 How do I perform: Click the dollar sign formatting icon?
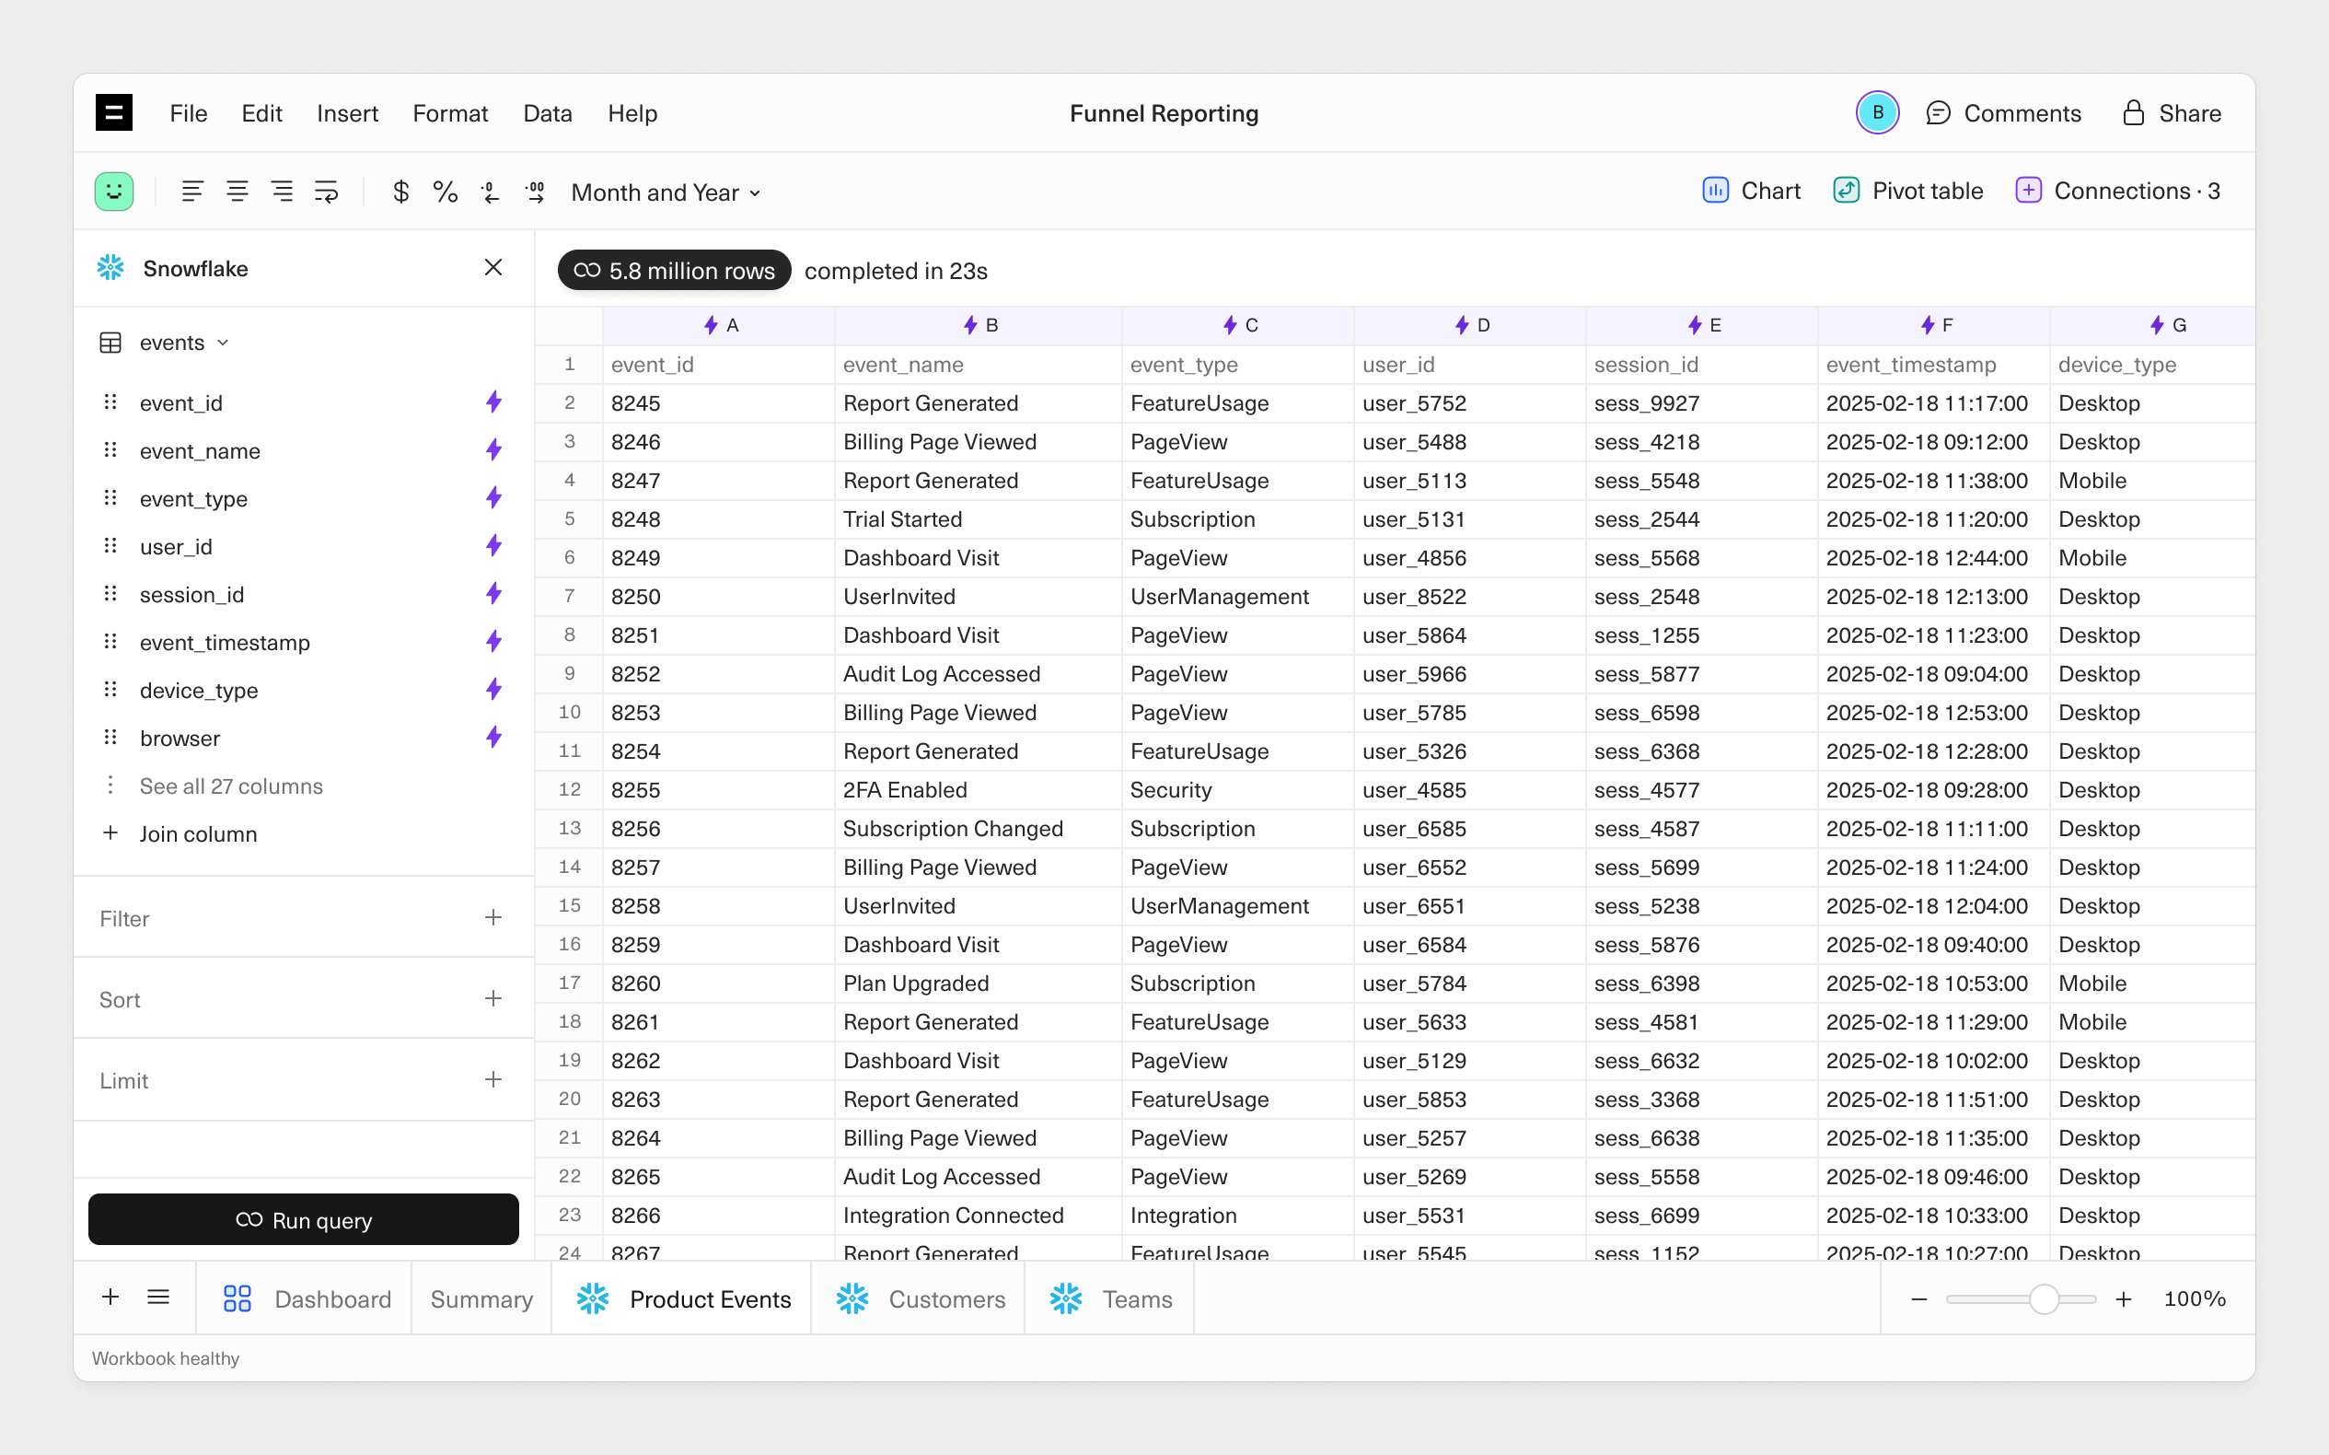(399, 192)
